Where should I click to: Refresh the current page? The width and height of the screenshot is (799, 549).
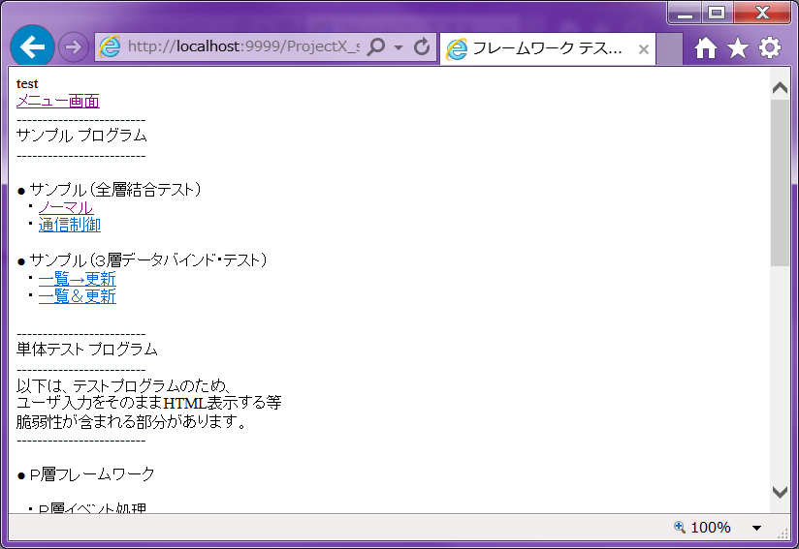422,47
